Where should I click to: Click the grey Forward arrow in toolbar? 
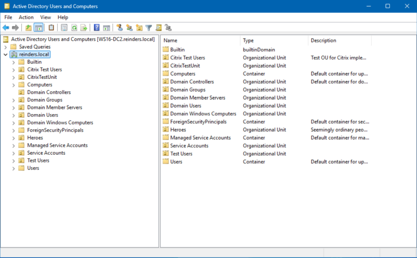click(15, 28)
